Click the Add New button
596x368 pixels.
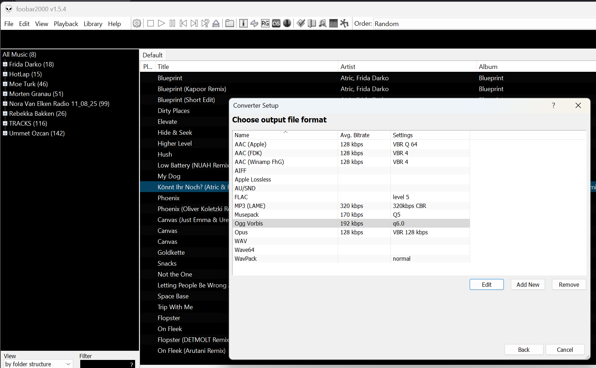coord(528,285)
